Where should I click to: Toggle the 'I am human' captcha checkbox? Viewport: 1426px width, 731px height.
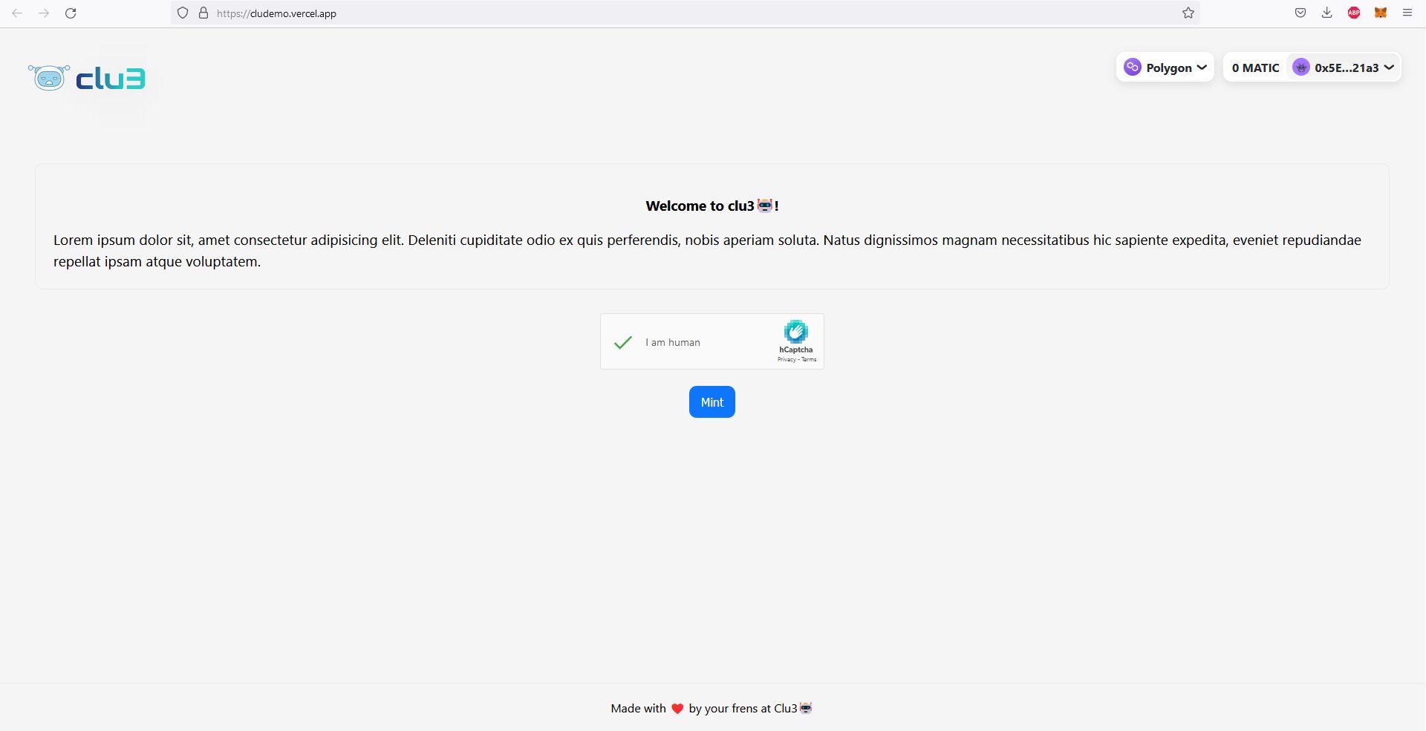click(623, 342)
